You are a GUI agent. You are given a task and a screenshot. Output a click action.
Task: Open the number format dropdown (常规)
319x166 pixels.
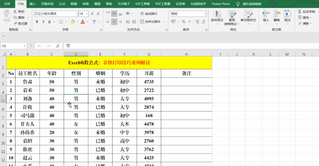tap(204, 14)
